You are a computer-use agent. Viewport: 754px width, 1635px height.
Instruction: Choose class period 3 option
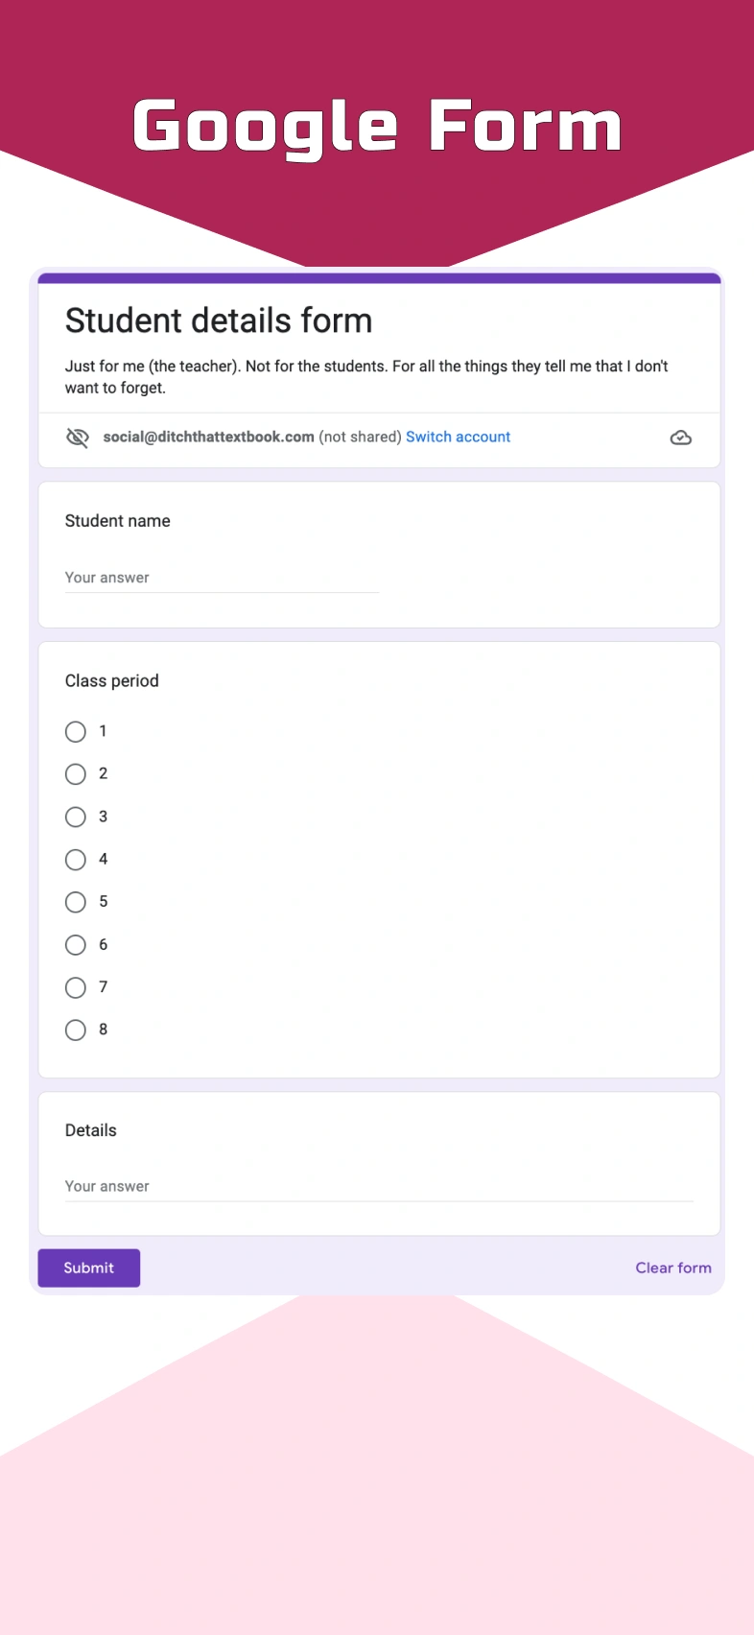tap(76, 817)
